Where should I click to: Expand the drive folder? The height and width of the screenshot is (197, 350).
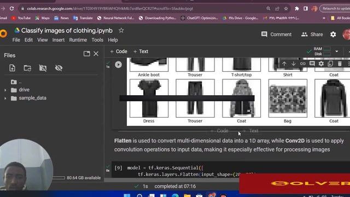click(x=5, y=90)
